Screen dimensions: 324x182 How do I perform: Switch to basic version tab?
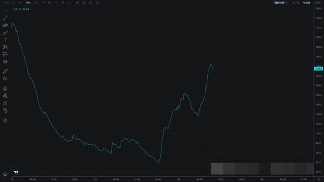pos(296,2)
